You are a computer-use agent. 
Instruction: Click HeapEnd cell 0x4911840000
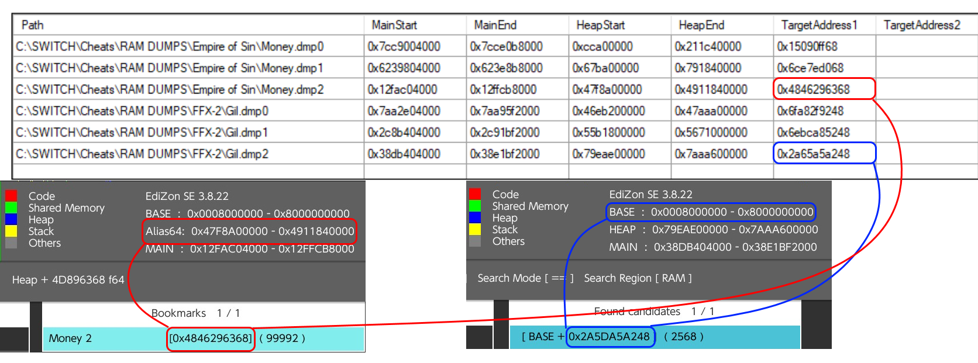722,89
